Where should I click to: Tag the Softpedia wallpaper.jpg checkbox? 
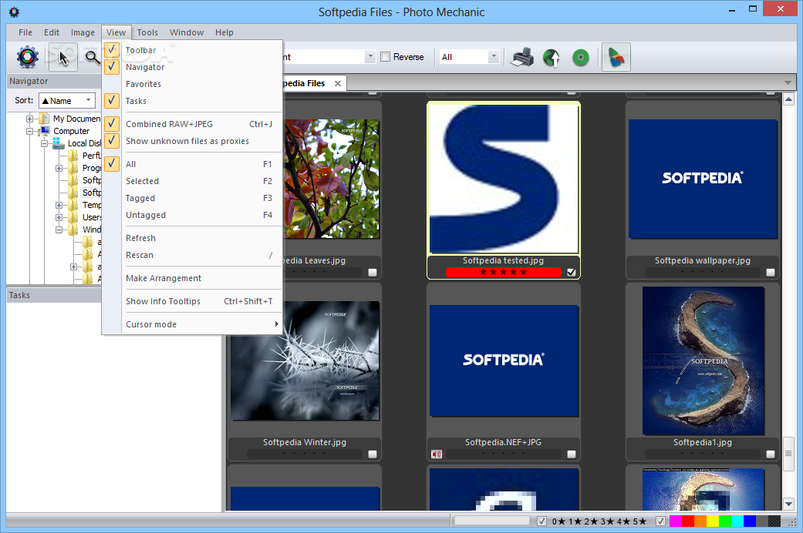coord(771,273)
